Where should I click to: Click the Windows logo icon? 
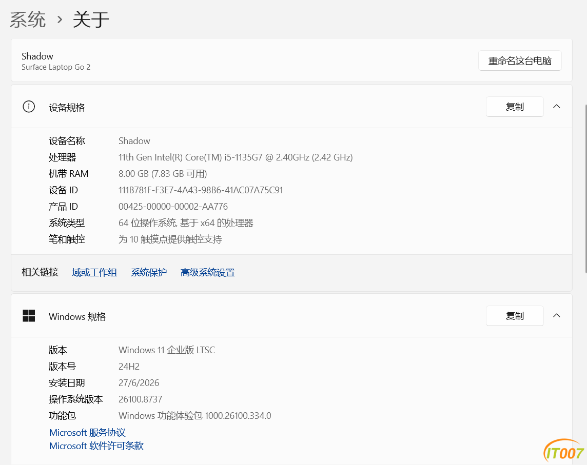click(29, 316)
